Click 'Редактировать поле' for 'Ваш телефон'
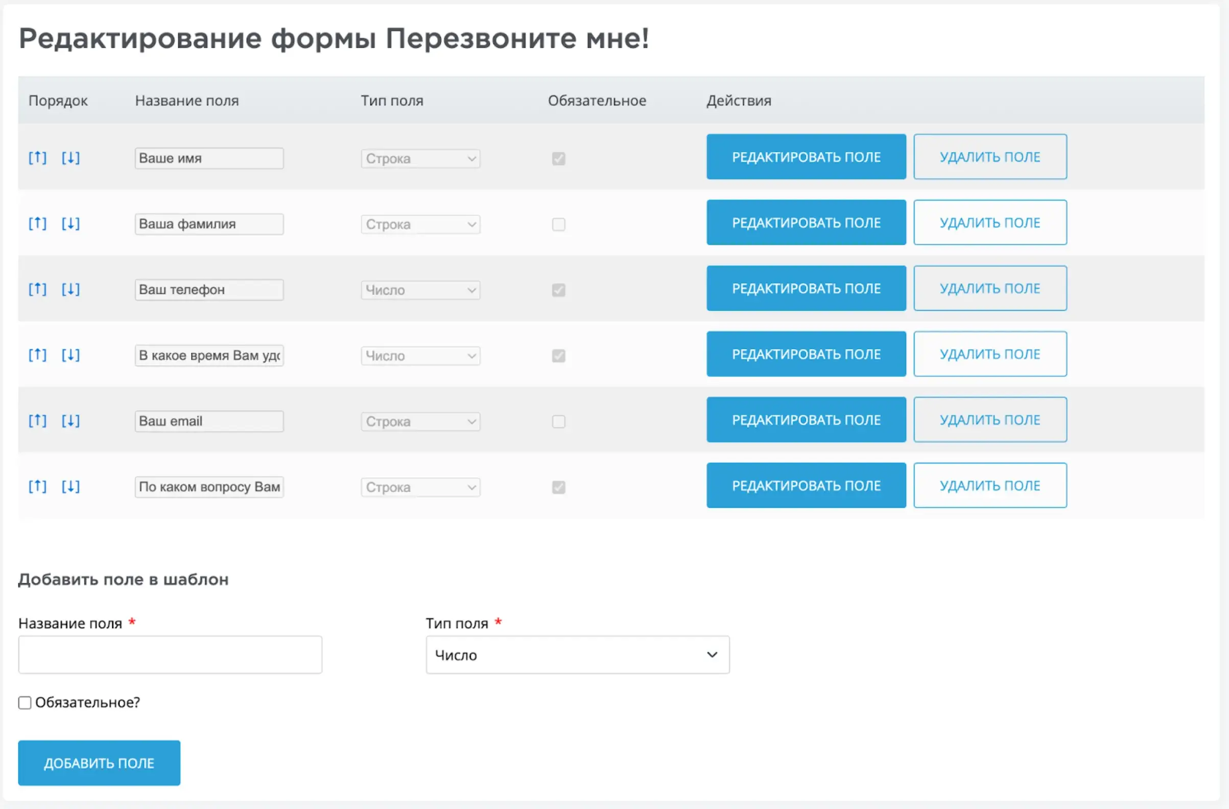The image size is (1229, 809). click(806, 288)
